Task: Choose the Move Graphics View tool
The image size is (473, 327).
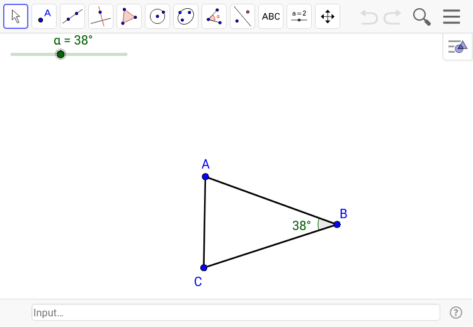Action: coord(328,16)
